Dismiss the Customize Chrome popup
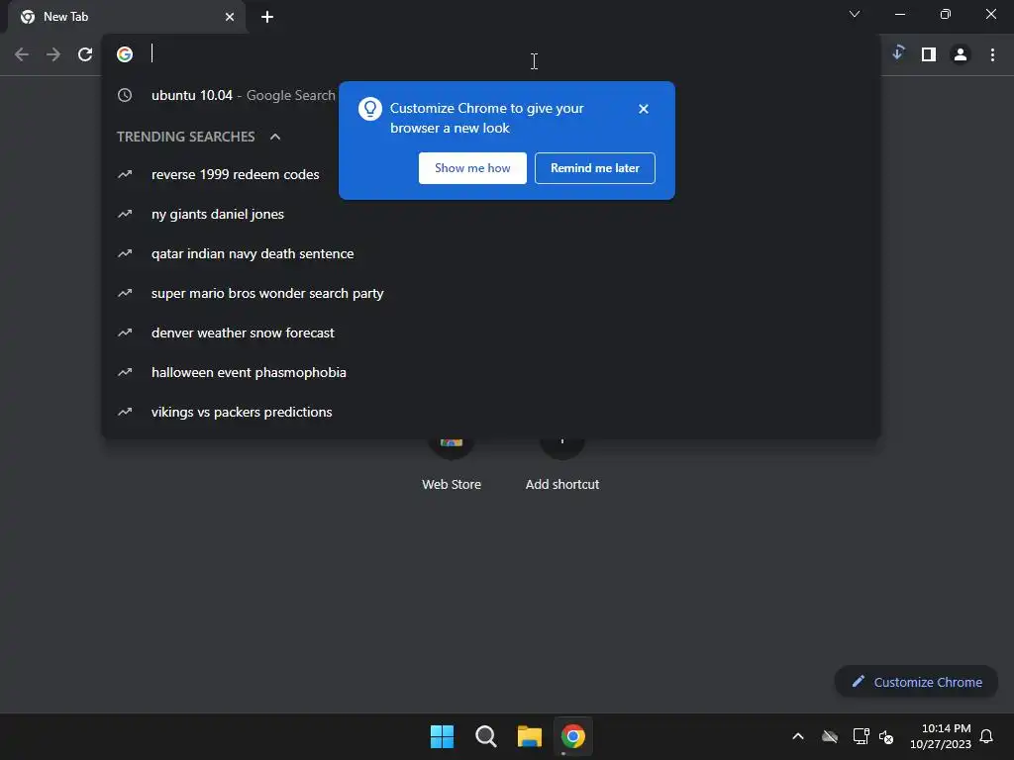The height and width of the screenshot is (760, 1014). [643, 109]
